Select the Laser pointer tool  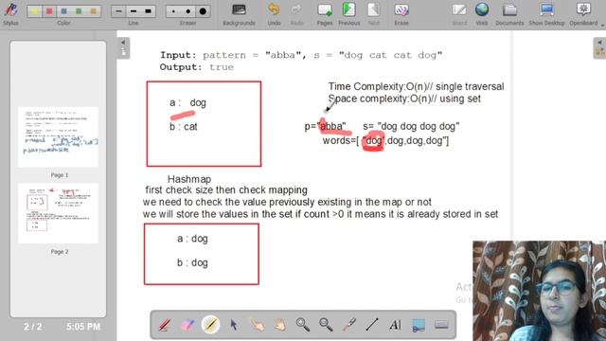point(349,325)
